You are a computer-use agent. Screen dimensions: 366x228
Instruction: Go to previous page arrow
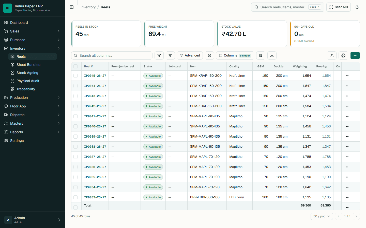point(339,216)
